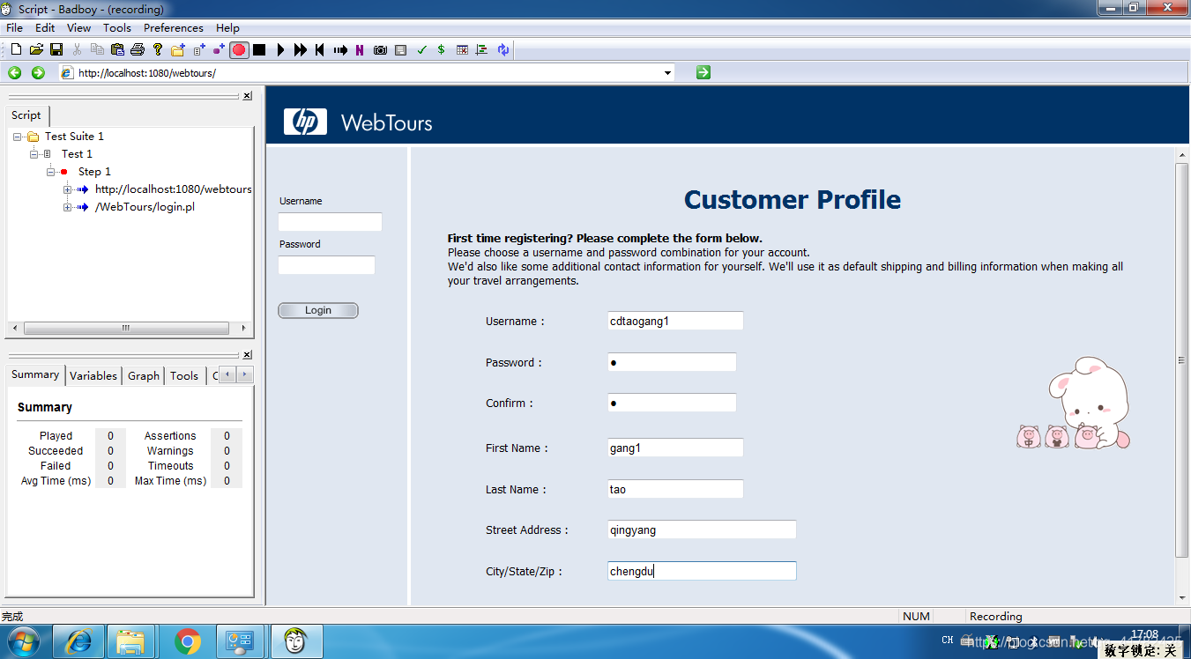Select the /WebTours/login.pl tree item

145,207
